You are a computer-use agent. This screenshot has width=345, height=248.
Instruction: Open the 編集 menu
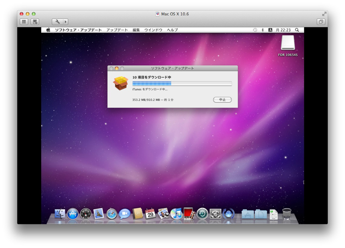pyautogui.click(x=136, y=30)
